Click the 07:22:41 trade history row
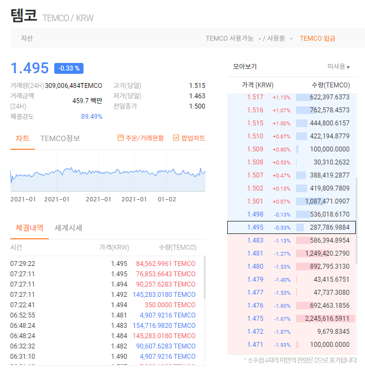Image resolution: width=365 pixels, height=368 pixels. tap(103, 305)
